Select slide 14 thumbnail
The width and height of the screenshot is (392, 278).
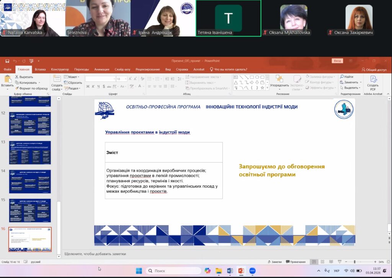[x=30, y=182]
